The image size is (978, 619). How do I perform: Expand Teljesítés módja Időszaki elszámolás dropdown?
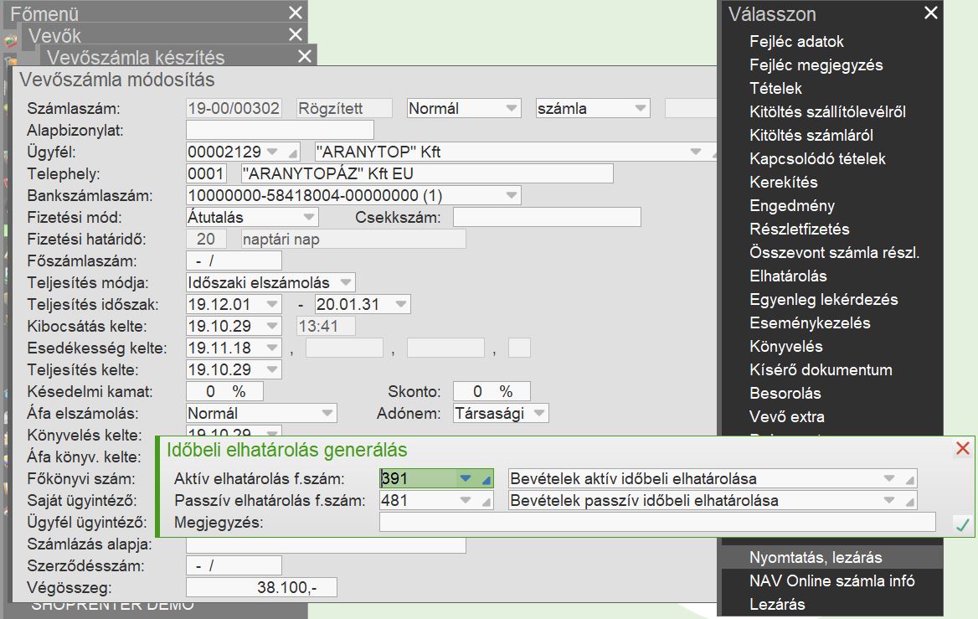click(x=346, y=283)
